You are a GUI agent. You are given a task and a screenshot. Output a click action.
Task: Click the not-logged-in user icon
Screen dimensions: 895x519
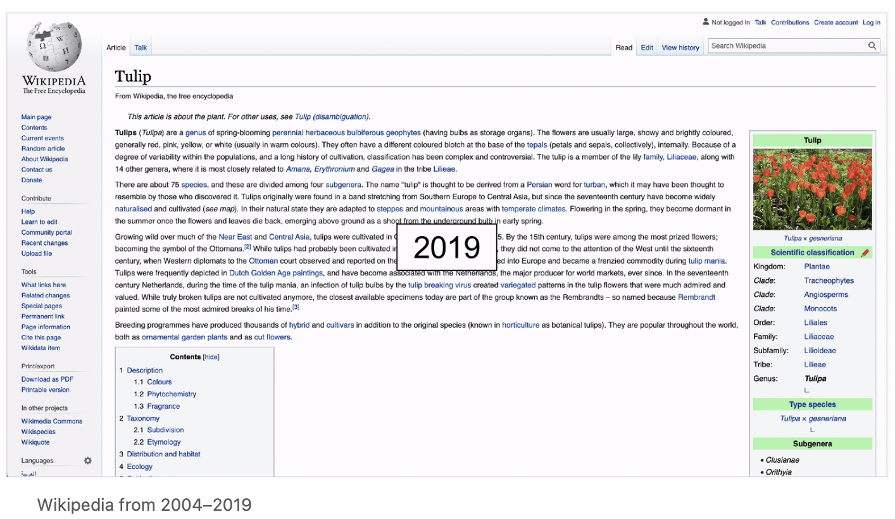(706, 22)
